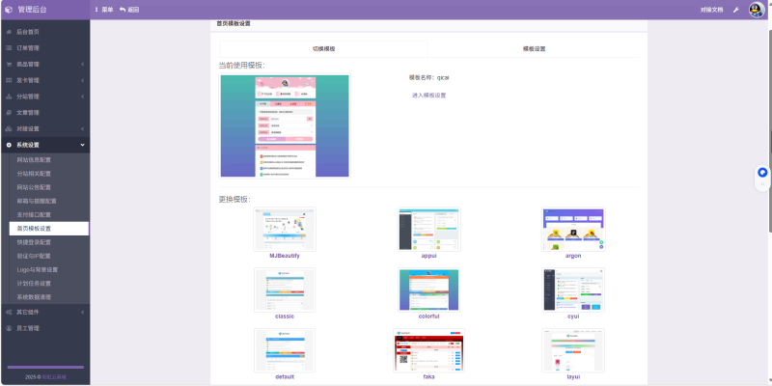Click the cubes icon next to 对接设置
Image resolution: width=772 pixels, height=386 pixels.
pos(9,129)
